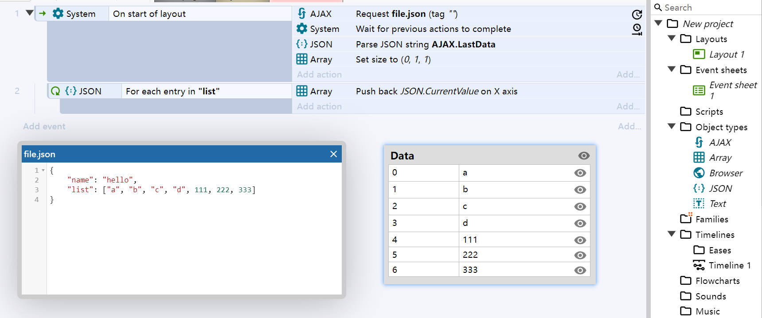762x318 pixels.
Task: Click the Sounds folder icon
Action: pos(686,296)
